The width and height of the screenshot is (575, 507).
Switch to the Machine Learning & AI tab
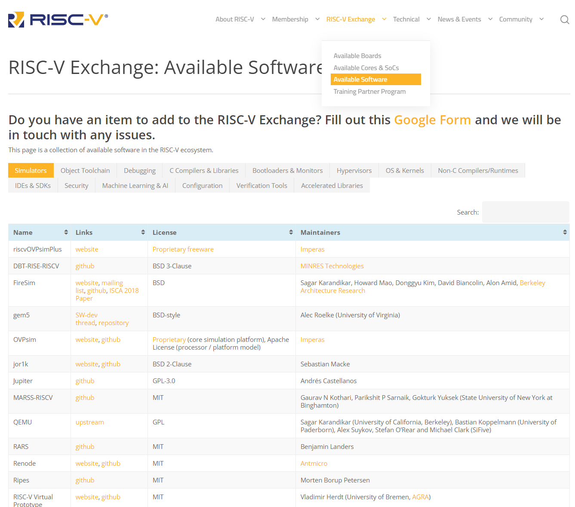[x=135, y=185]
